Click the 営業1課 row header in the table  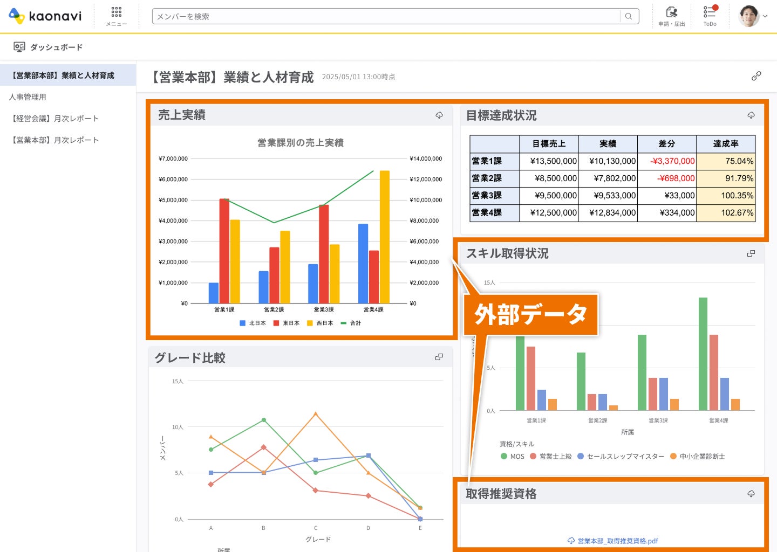(494, 161)
